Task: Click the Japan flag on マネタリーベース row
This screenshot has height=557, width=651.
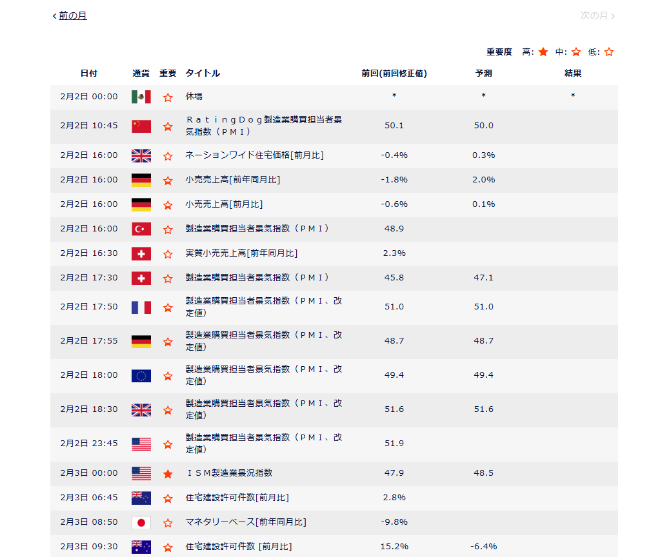Action: [x=141, y=522]
